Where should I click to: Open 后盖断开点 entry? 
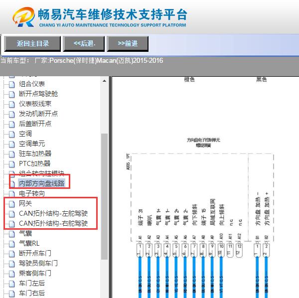(35, 124)
